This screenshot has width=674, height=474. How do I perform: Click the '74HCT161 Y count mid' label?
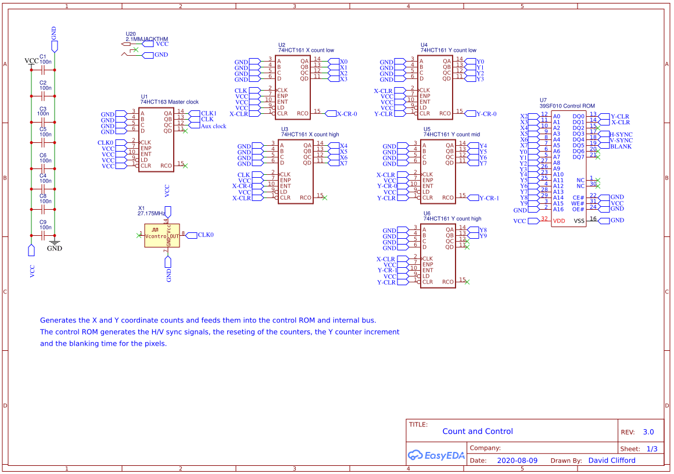coord(451,135)
